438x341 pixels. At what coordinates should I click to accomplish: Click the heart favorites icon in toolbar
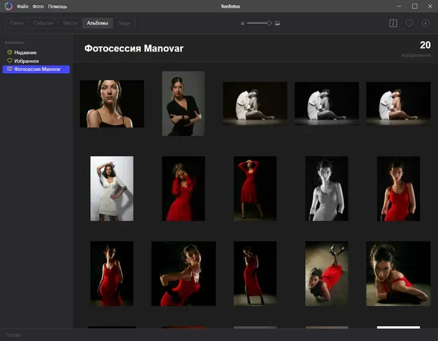coord(409,23)
